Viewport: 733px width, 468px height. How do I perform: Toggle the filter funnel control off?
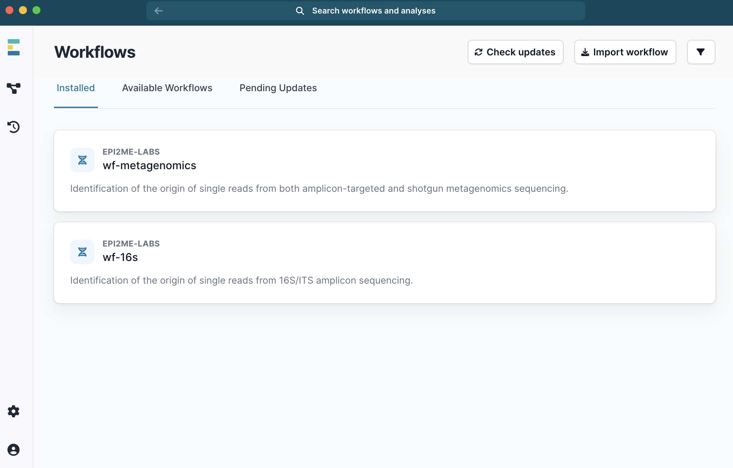[x=701, y=52]
